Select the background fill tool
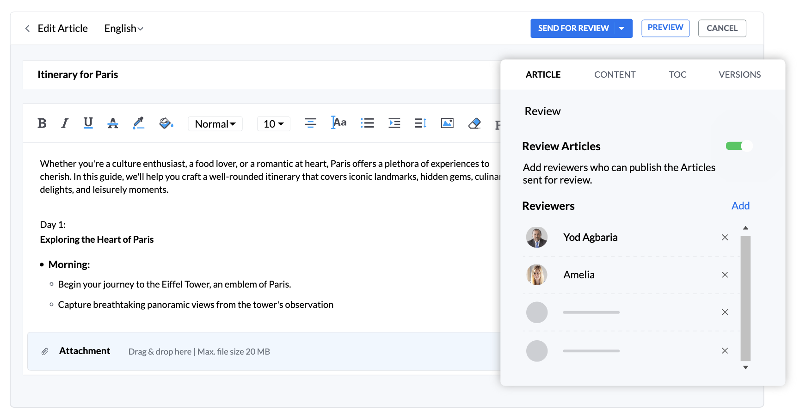Image resolution: width=800 pixels, height=417 pixels. click(x=166, y=123)
